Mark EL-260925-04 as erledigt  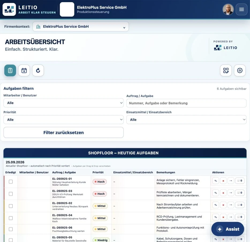(11, 218)
